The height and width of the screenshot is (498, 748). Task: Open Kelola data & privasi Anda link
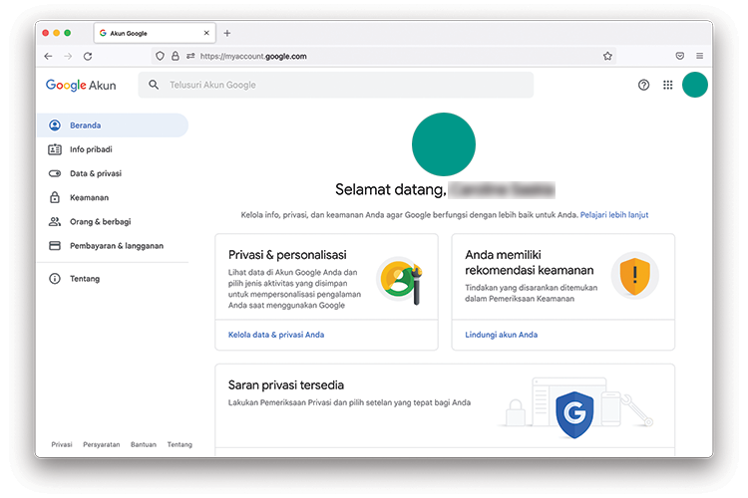coord(276,335)
